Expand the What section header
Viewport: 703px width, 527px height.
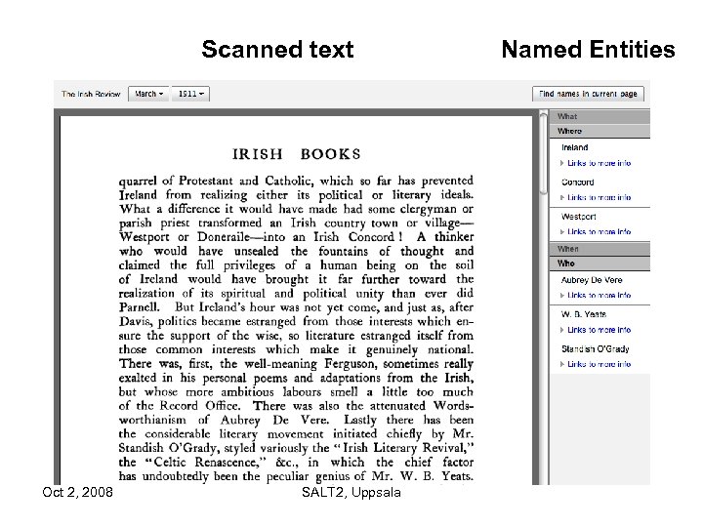(600, 116)
